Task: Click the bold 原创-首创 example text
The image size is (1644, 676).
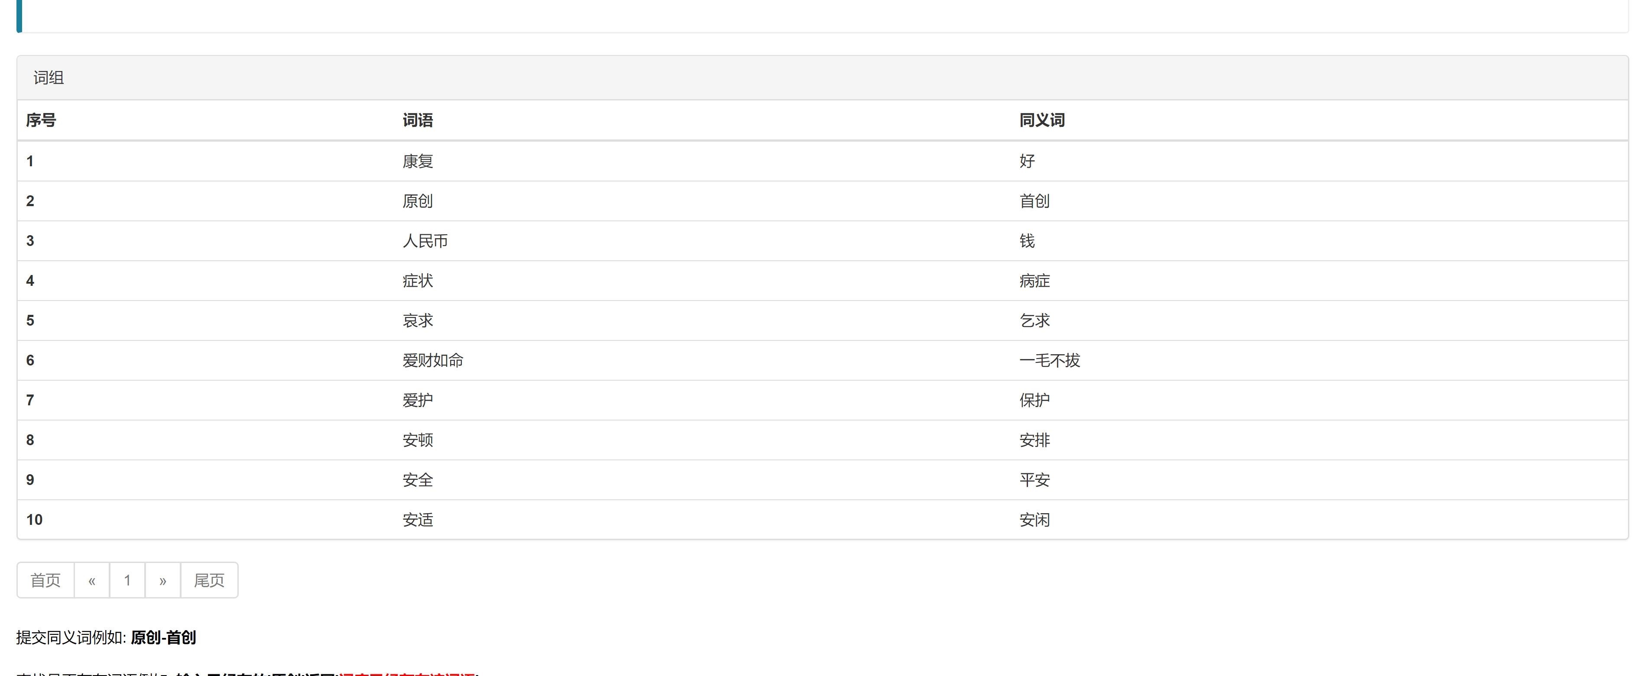Action: point(163,638)
